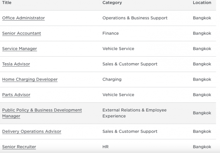The height and width of the screenshot is (153, 220).
Task: Open the Senior Accountant job posting
Action: point(22,33)
